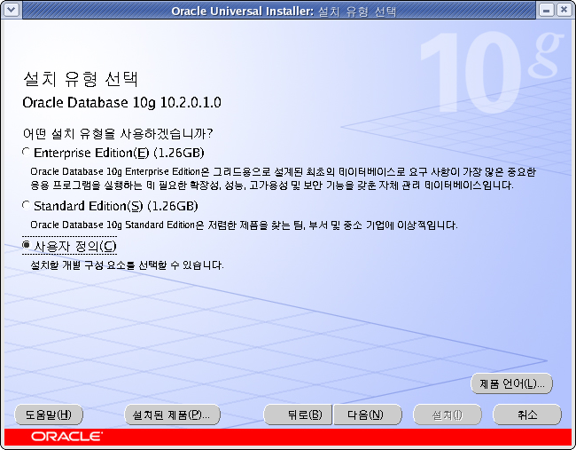Select the Standard Edition radio button
The height and width of the screenshot is (450, 576).
pos(26,205)
